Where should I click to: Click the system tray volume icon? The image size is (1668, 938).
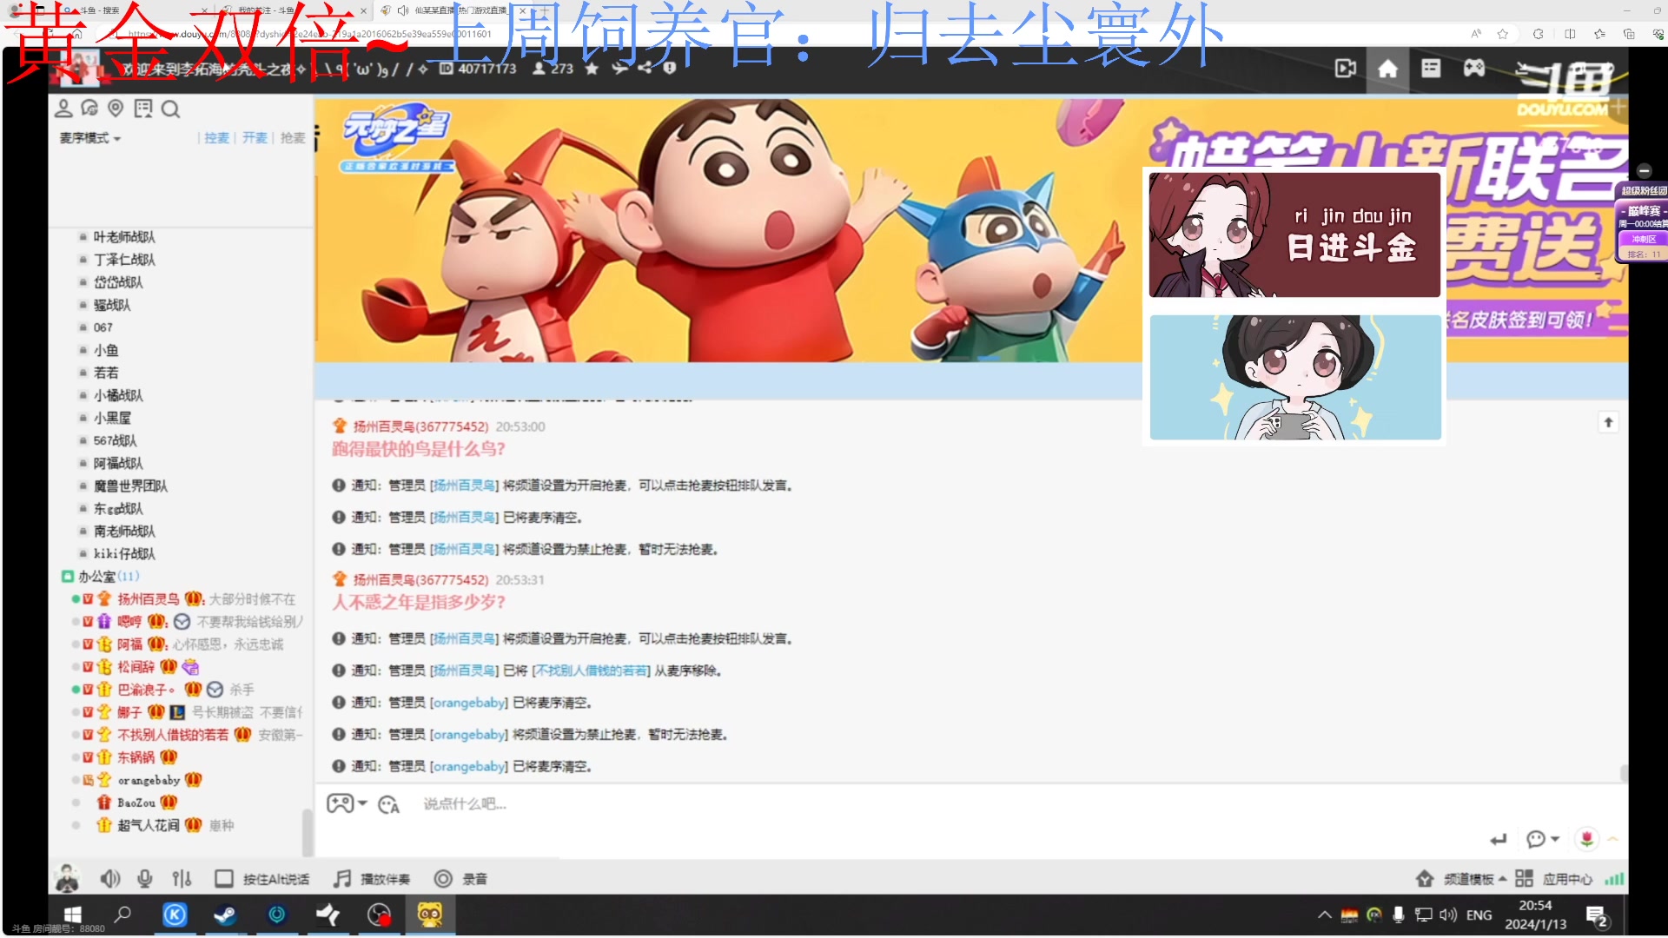[1447, 915]
